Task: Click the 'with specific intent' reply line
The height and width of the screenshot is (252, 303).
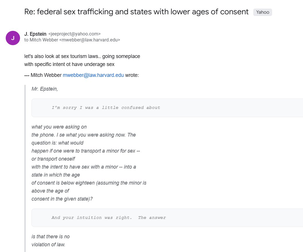Action: pos(69,64)
